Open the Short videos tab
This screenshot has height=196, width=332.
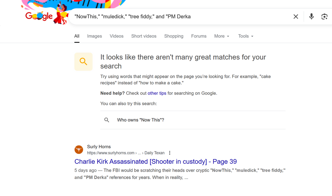[x=144, y=36]
